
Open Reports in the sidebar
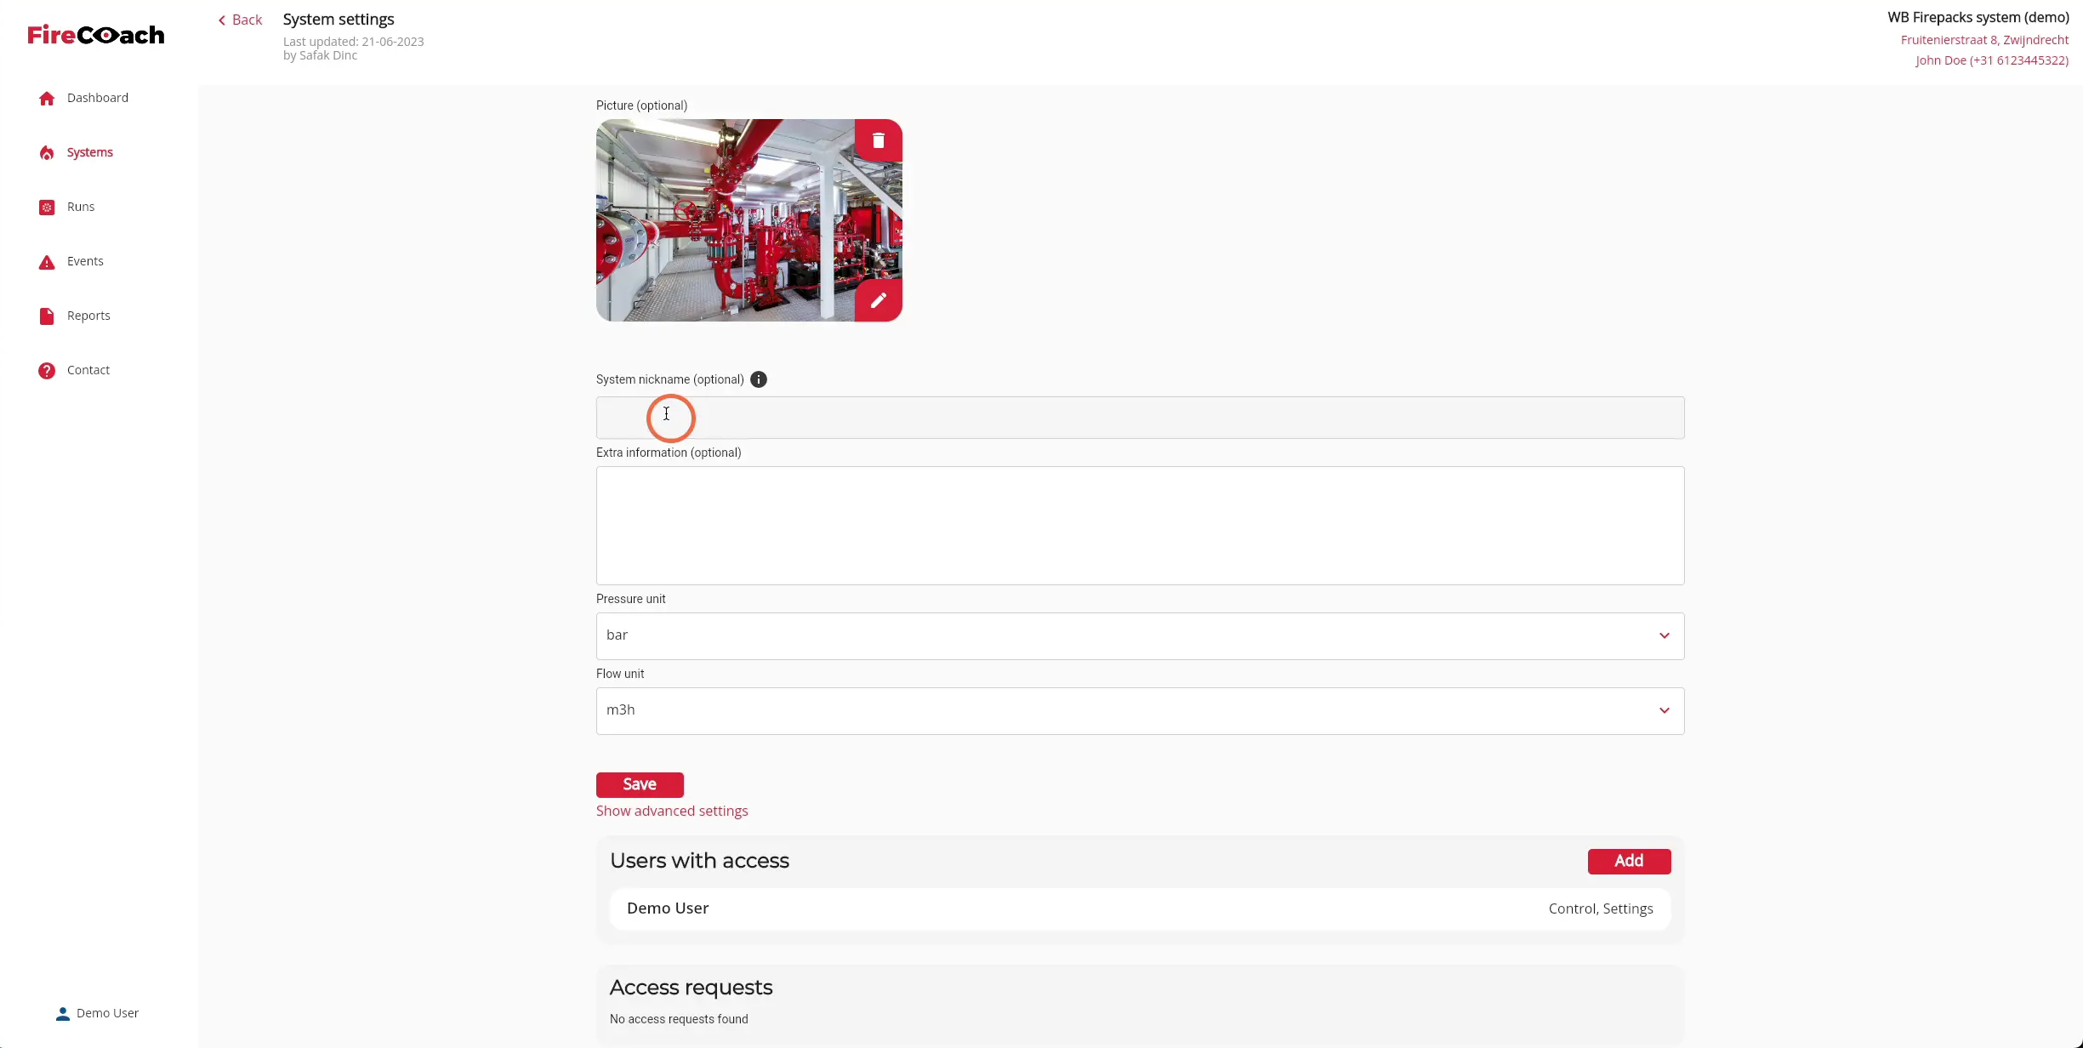(x=88, y=316)
